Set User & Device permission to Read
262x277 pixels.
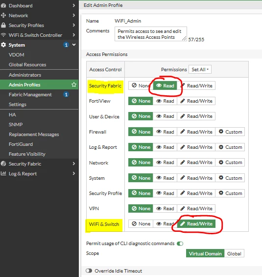(165, 116)
